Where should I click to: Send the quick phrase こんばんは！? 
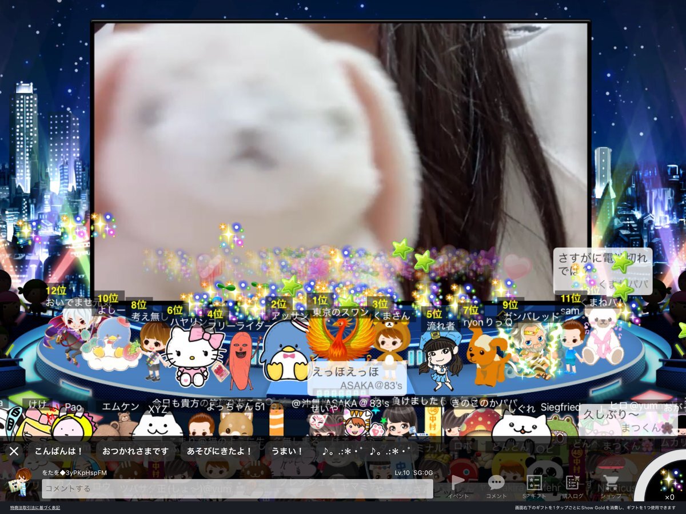coord(59,451)
